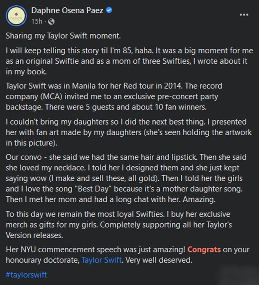Click the paragraph starting To this day we remain

point(119,225)
